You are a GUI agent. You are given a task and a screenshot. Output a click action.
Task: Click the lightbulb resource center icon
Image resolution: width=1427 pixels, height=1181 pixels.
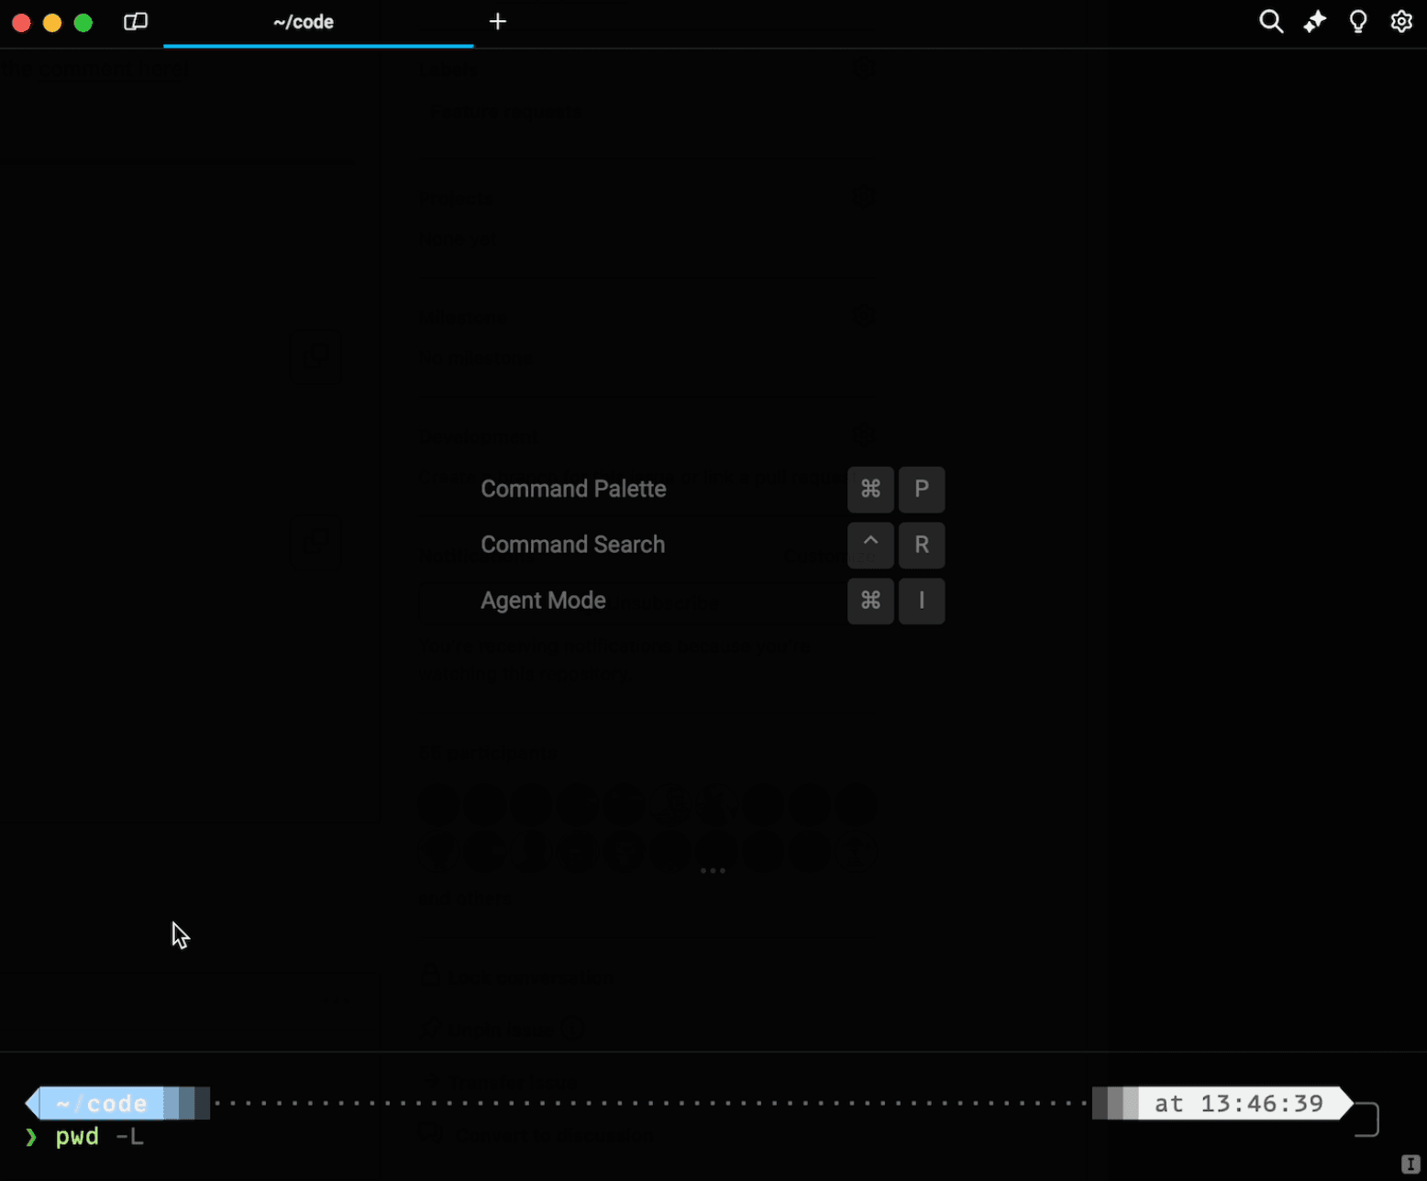[1358, 22]
